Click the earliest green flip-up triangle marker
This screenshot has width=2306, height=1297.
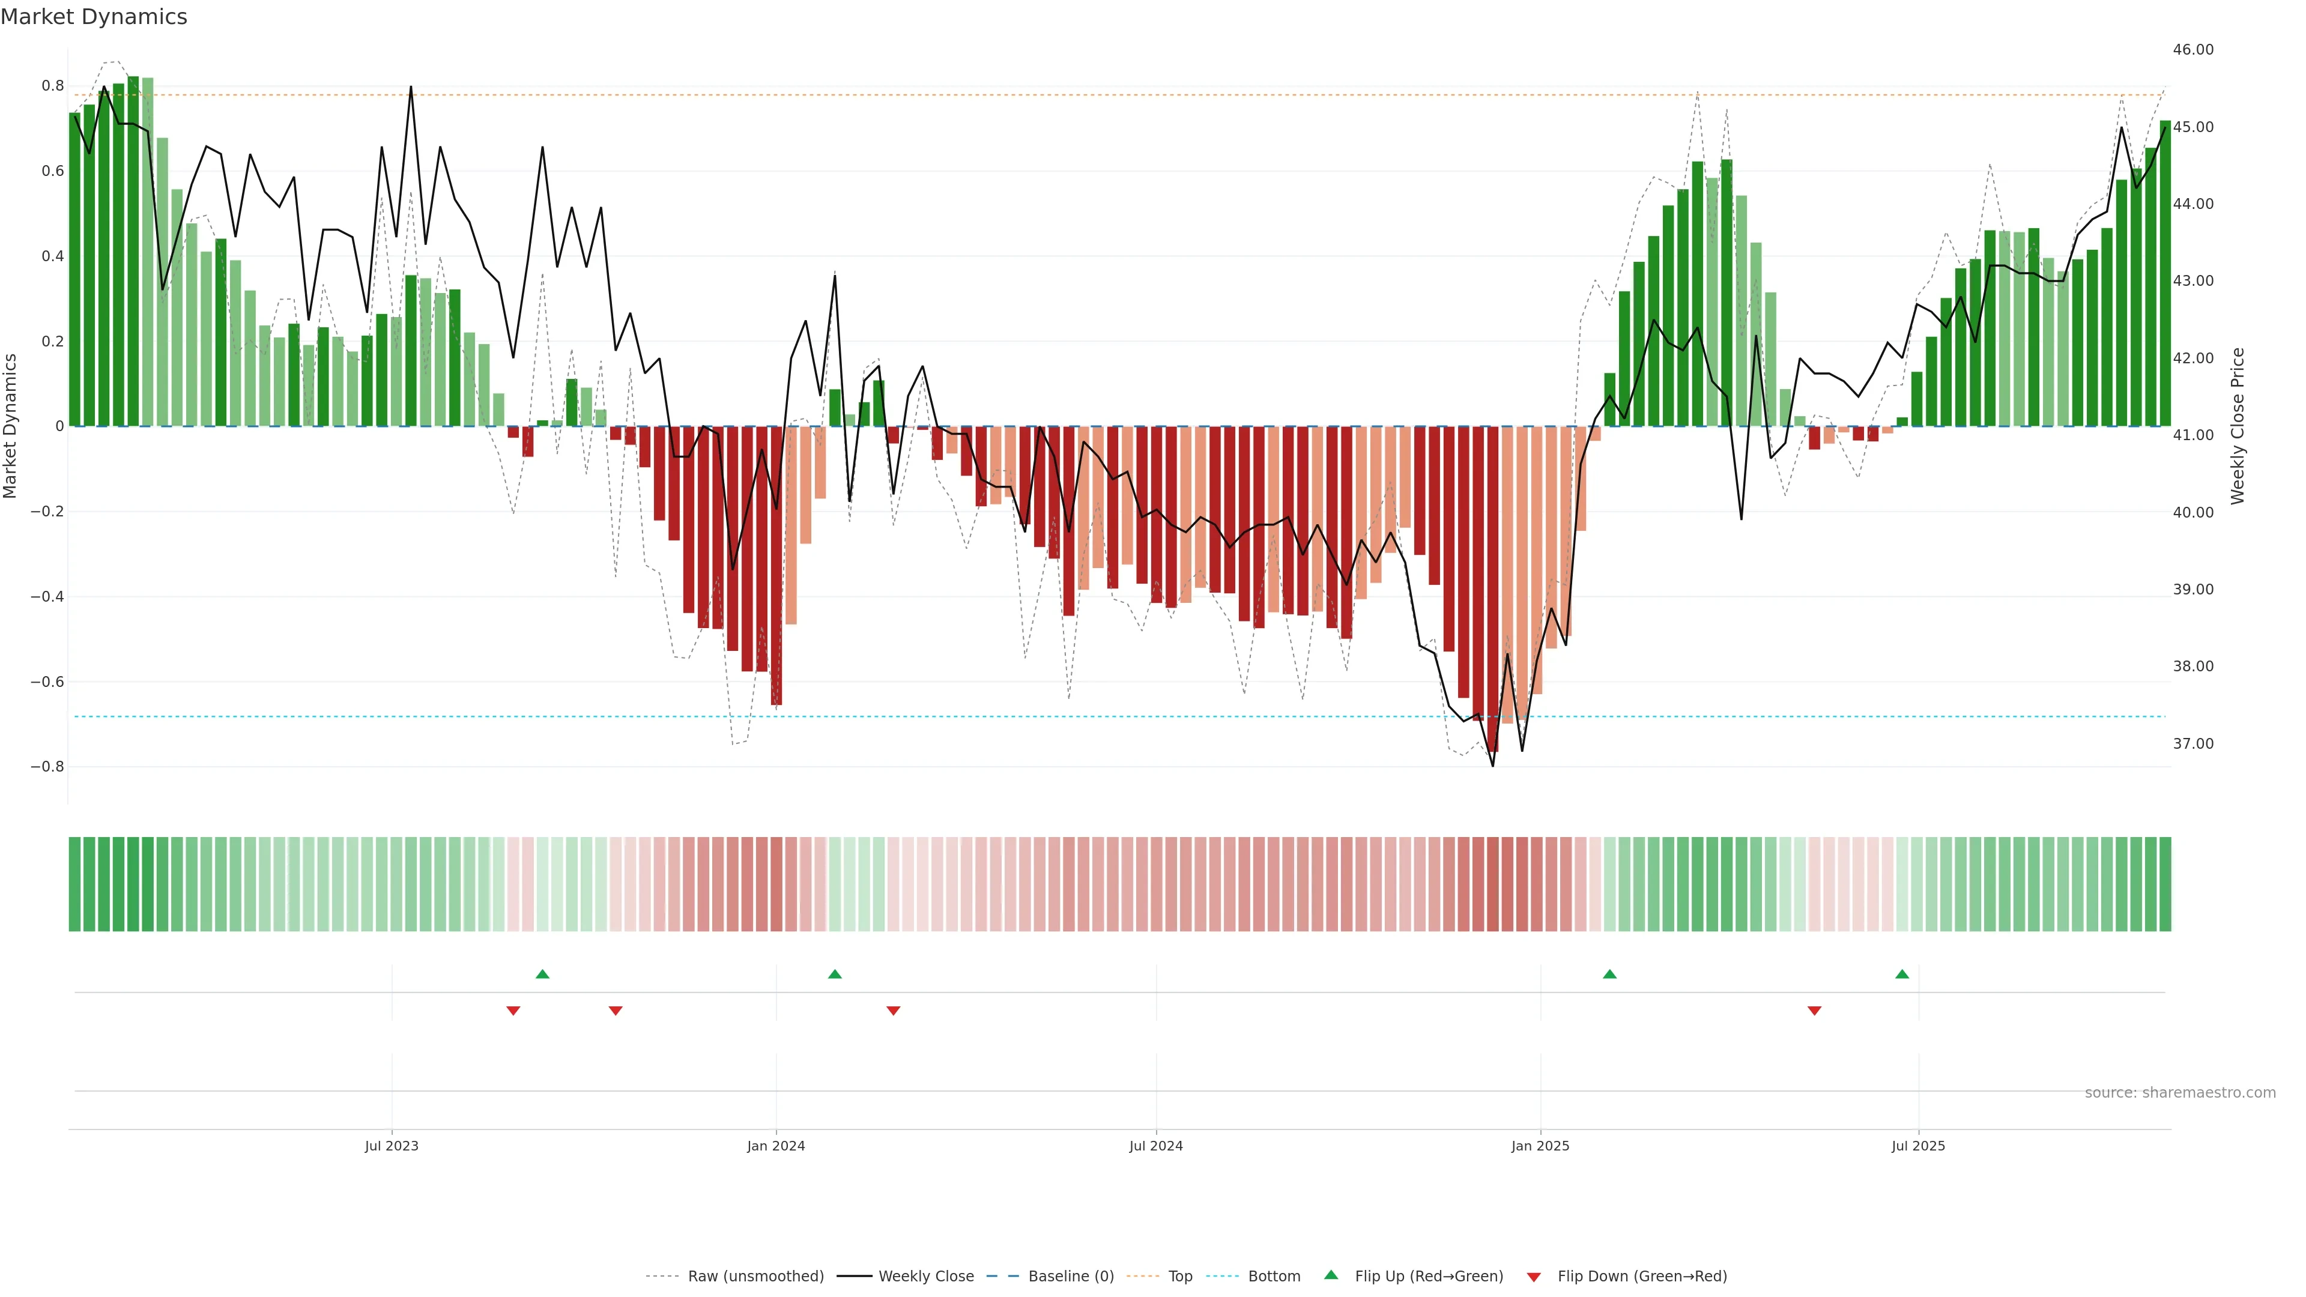(x=542, y=974)
